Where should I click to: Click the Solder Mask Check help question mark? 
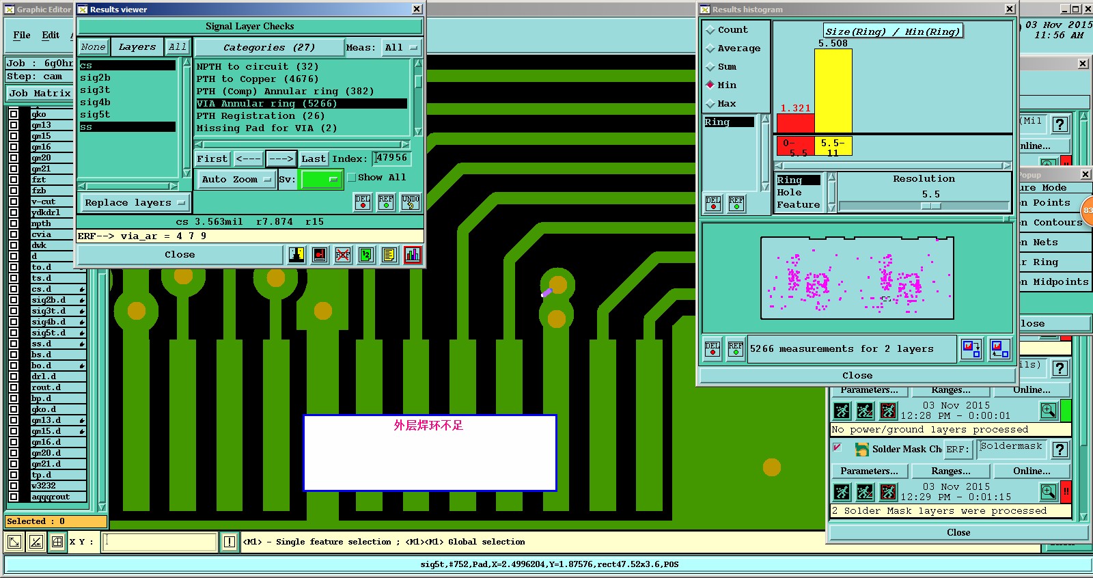point(1060,450)
